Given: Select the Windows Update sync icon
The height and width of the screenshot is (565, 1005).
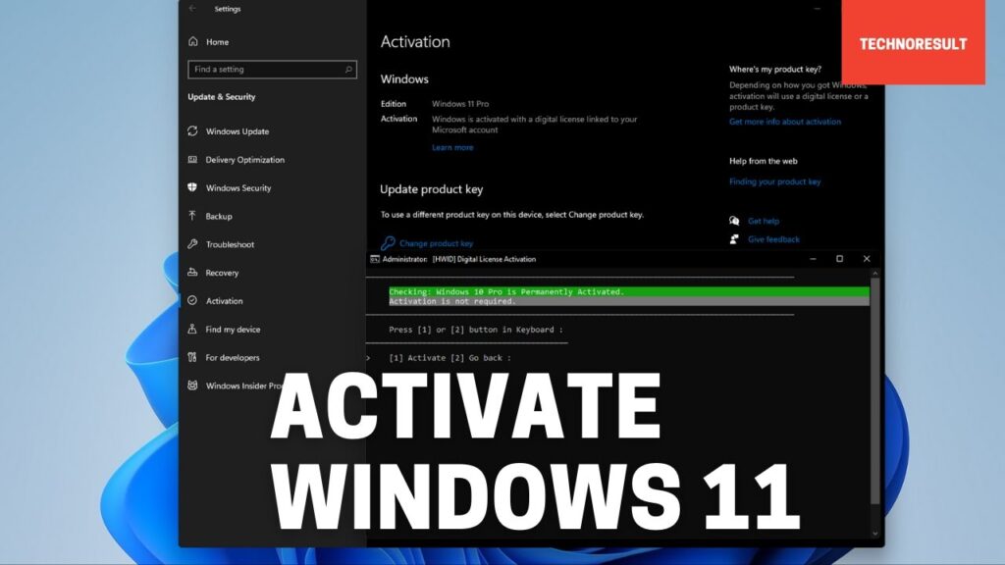Looking at the screenshot, I should coord(193,131).
